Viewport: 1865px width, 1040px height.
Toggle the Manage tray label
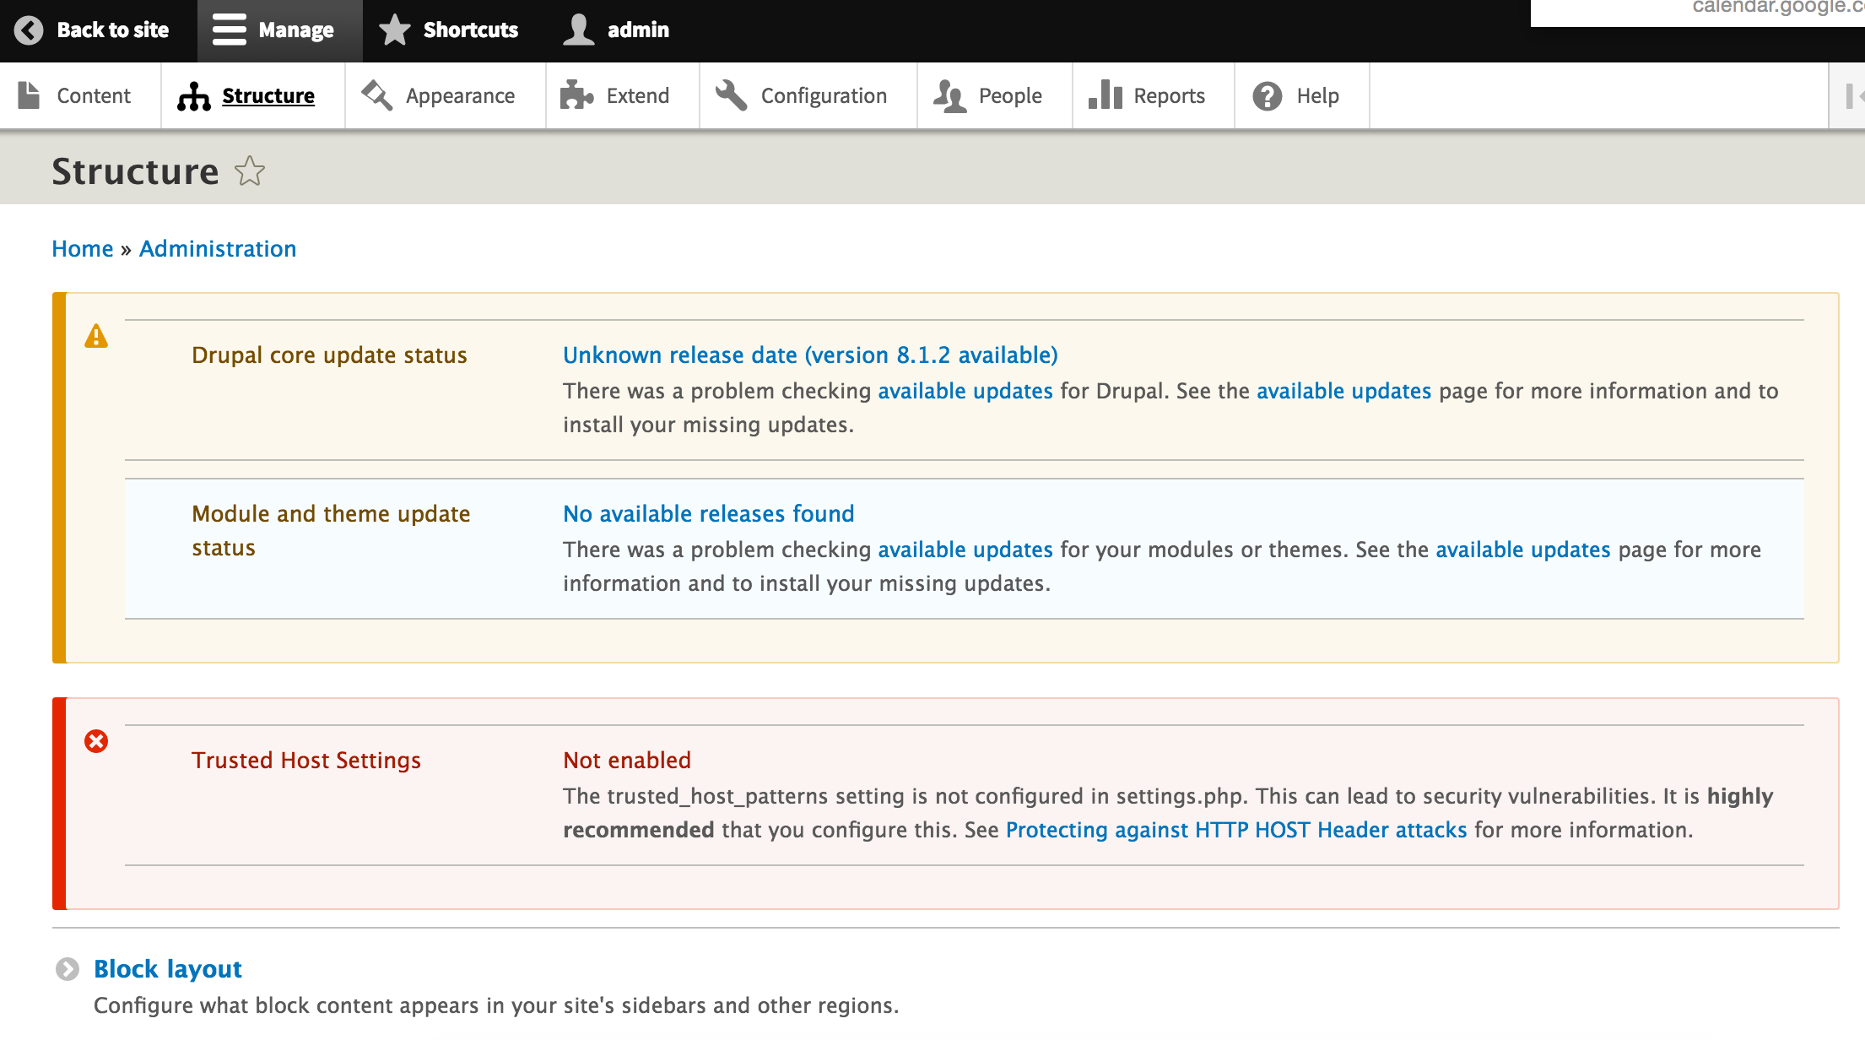point(296,30)
